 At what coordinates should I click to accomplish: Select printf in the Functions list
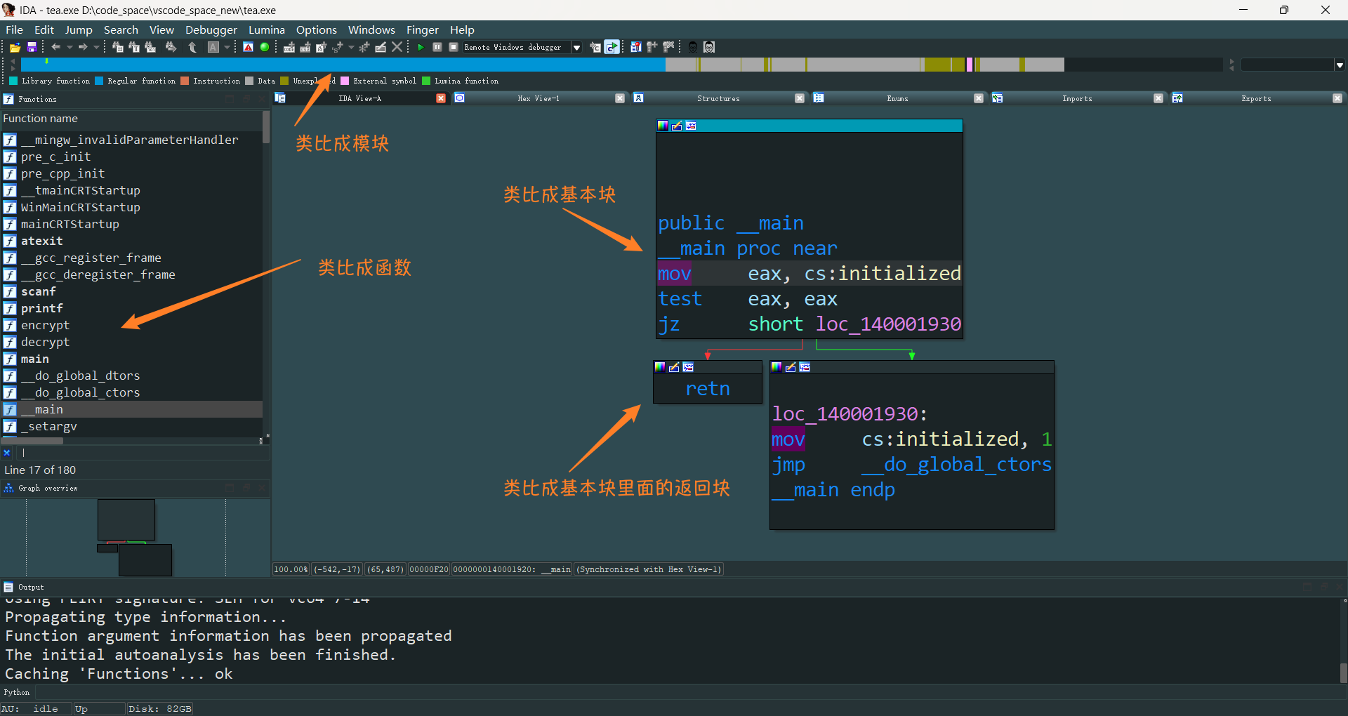coord(131,308)
